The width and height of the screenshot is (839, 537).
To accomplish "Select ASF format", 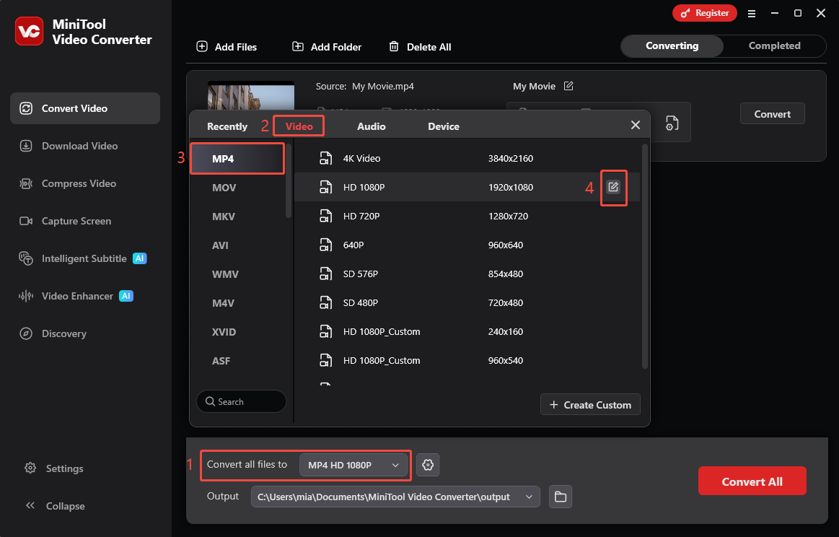I will [x=237, y=361].
